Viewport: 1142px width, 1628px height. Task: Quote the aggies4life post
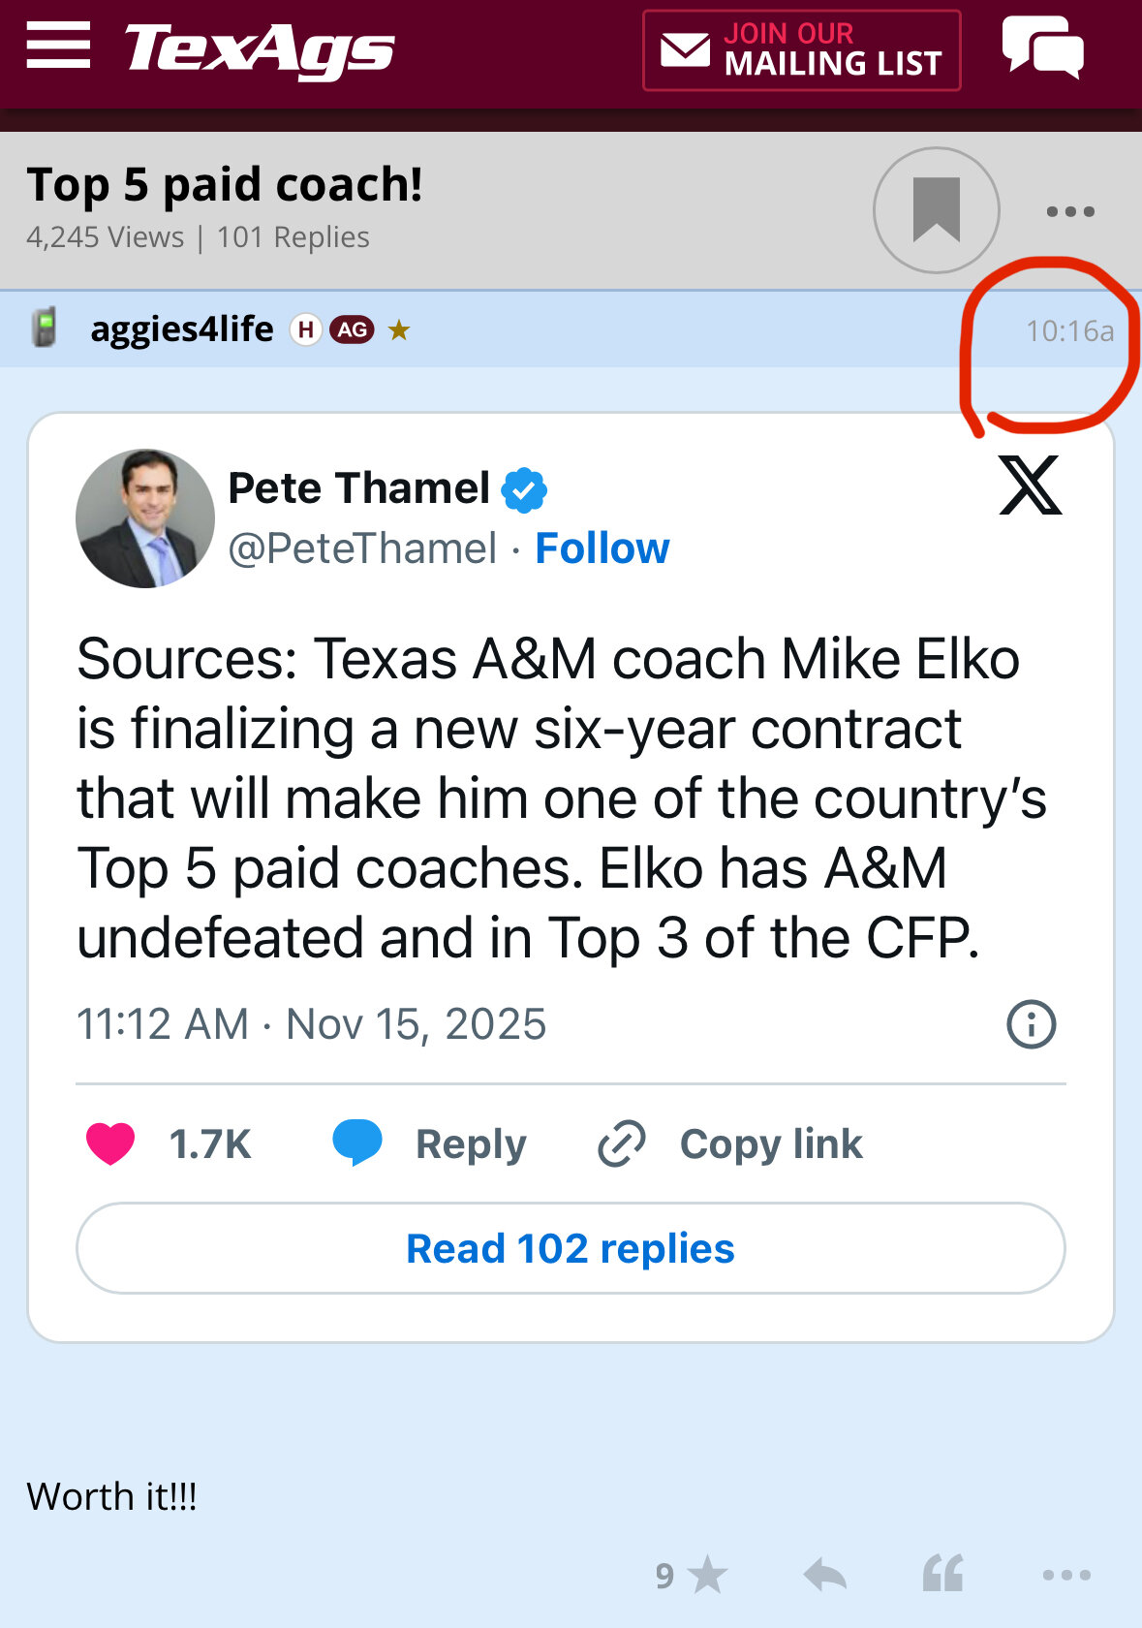pyautogui.click(x=942, y=1576)
